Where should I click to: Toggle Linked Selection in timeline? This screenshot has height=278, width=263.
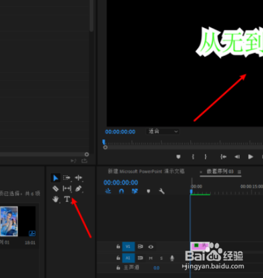(x=135, y=191)
